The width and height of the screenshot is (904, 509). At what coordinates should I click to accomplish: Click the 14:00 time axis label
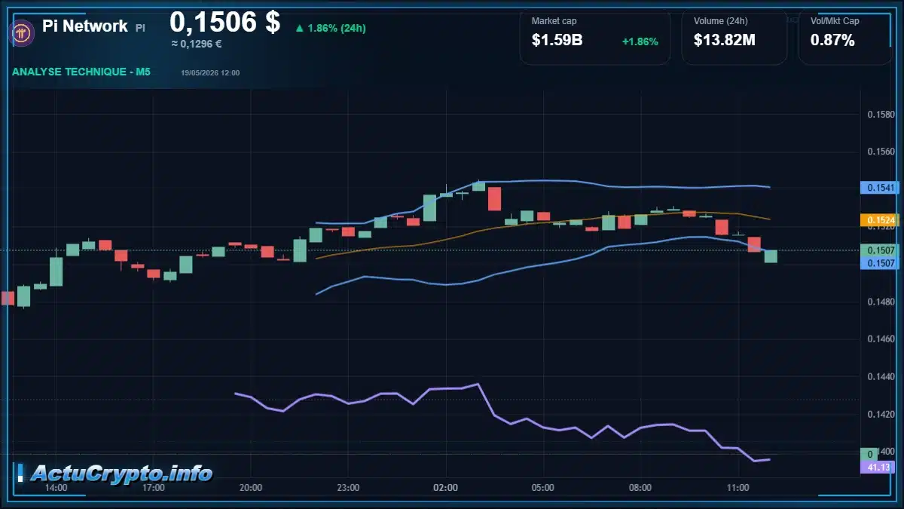(56, 488)
